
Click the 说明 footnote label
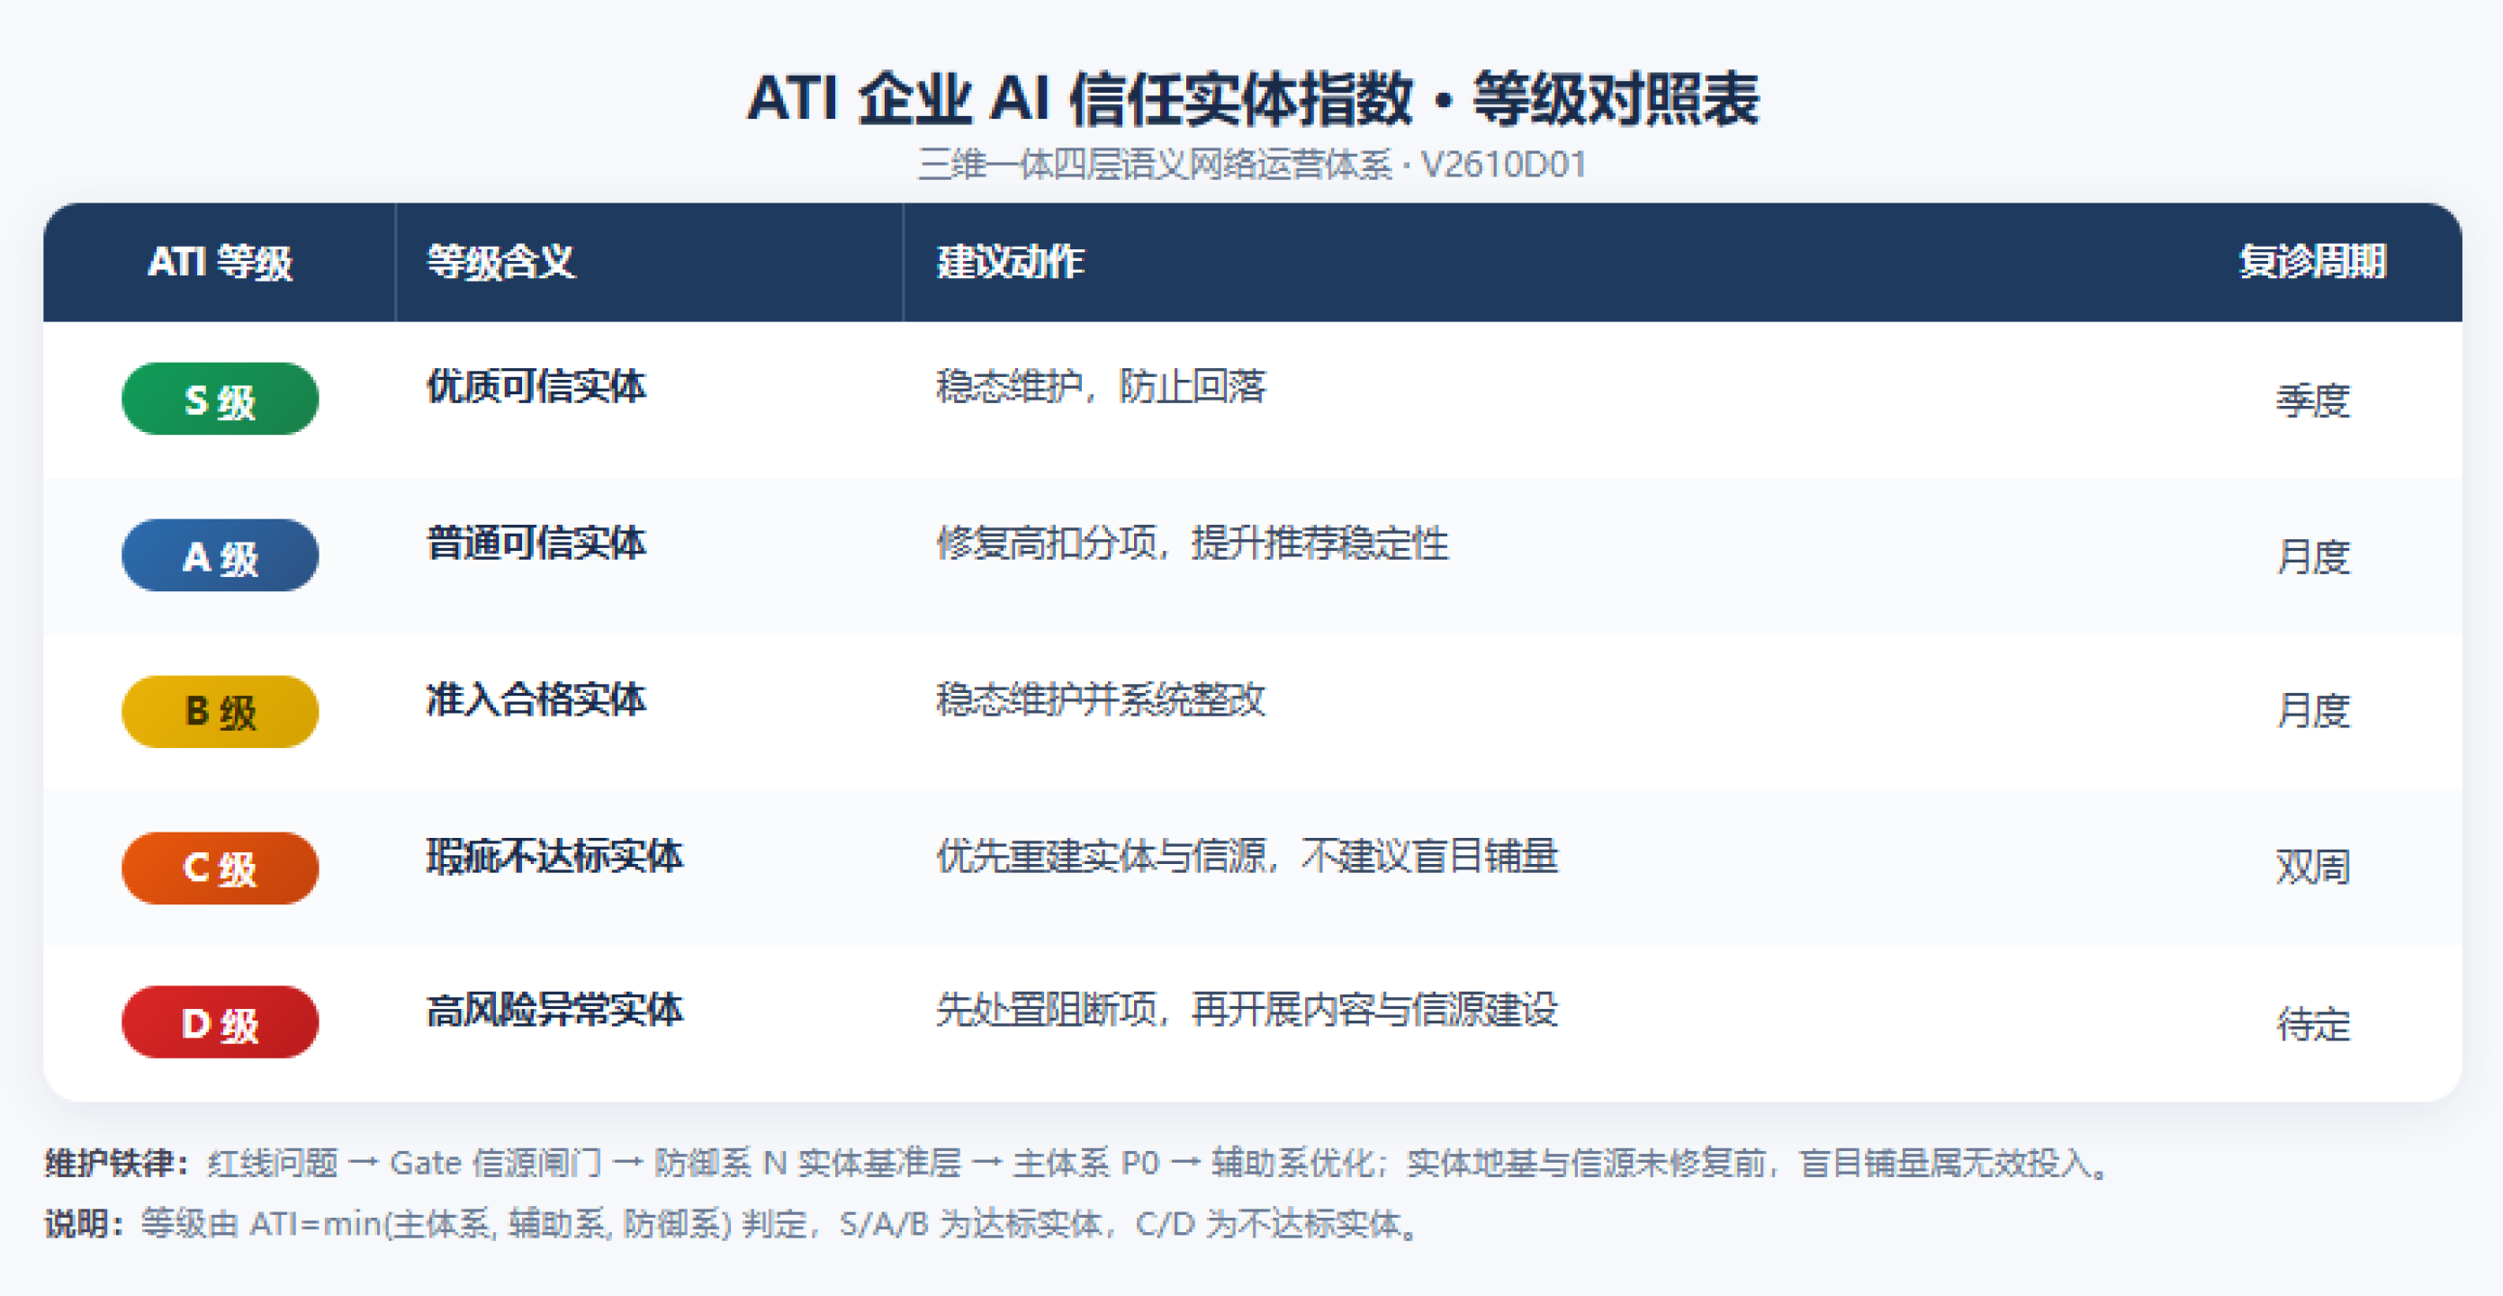[84, 1224]
